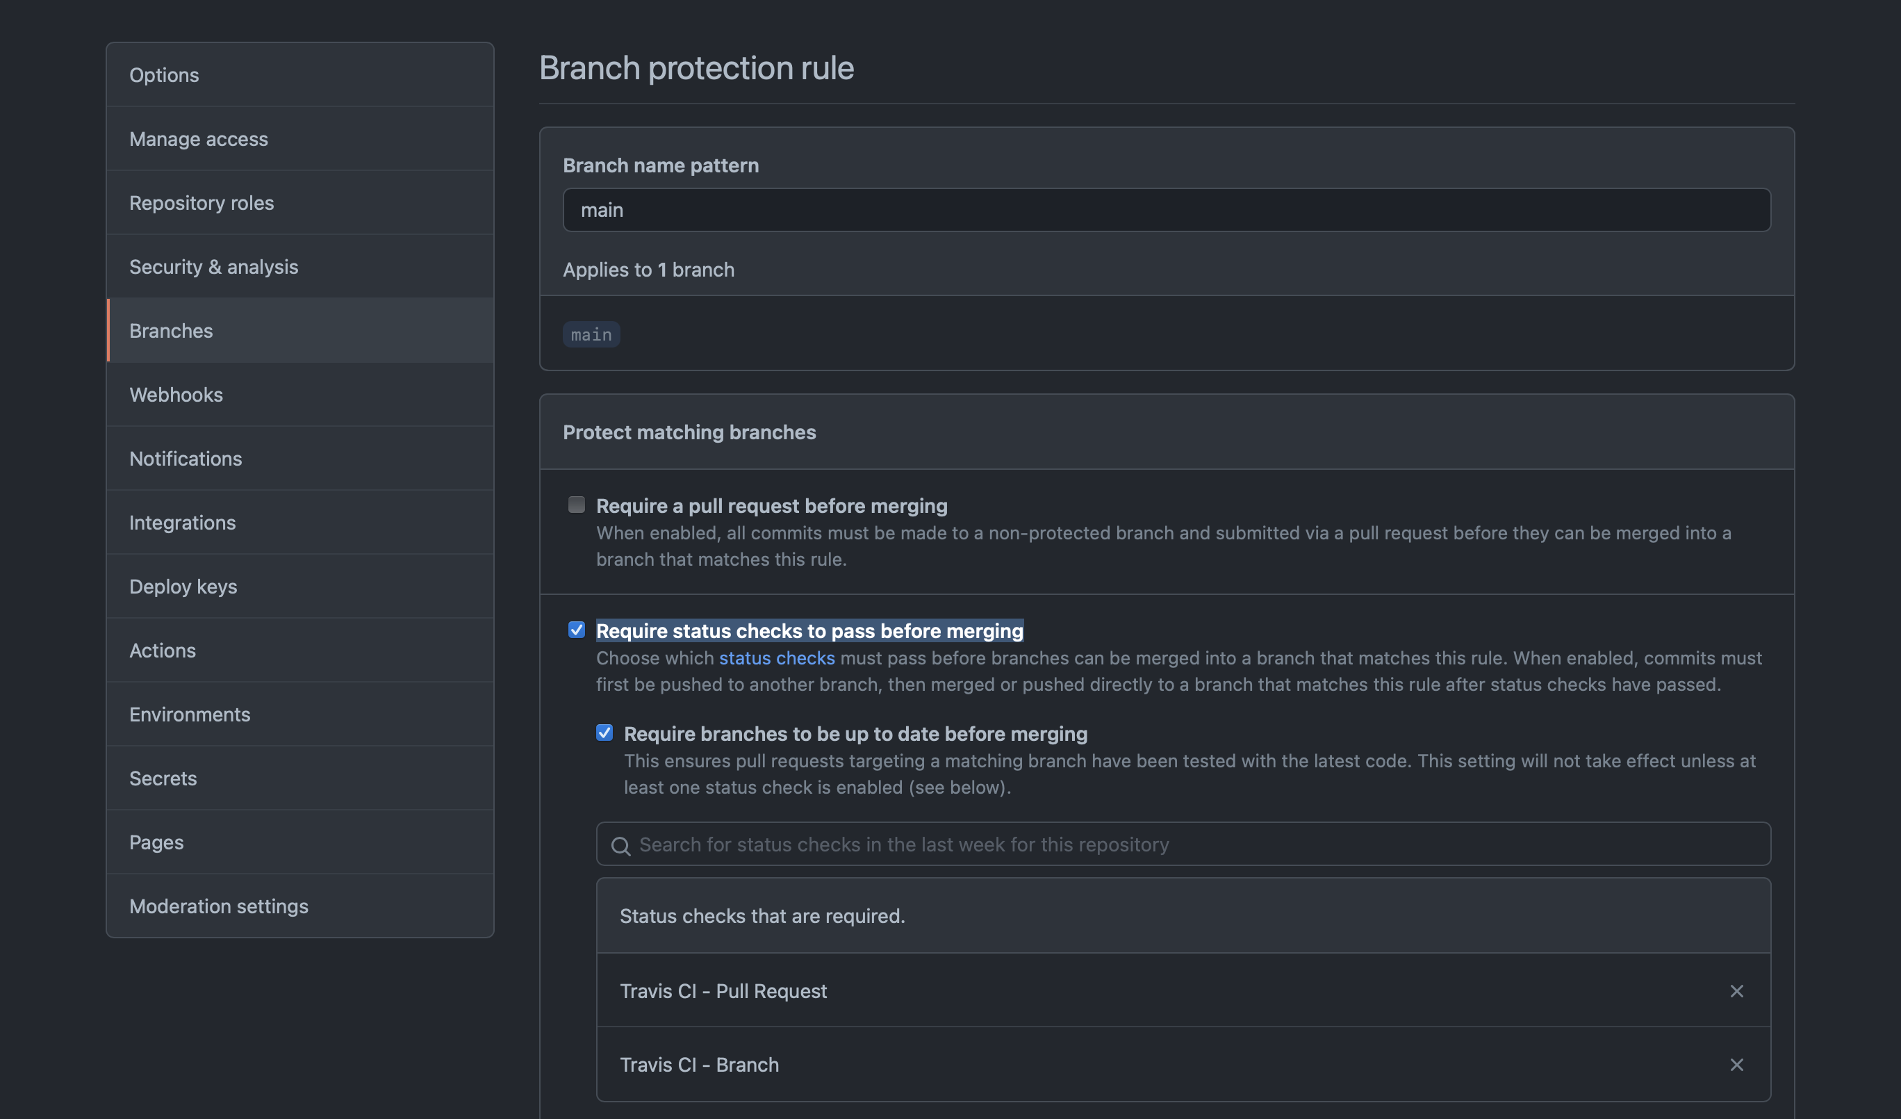Image resolution: width=1901 pixels, height=1119 pixels.
Task: Enable Require a pull request before merging
Action: pyautogui.click(x=576, y=505)
